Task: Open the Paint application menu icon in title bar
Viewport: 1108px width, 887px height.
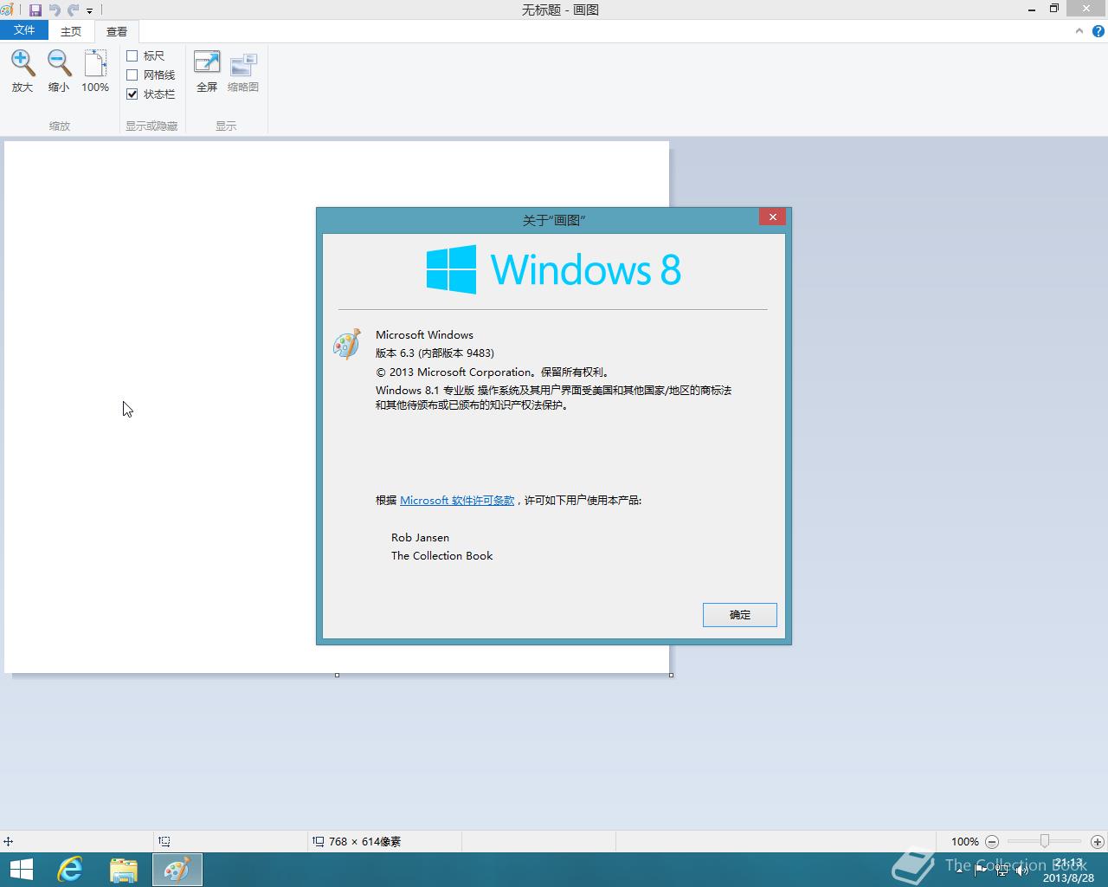Action: click(7, 10)
